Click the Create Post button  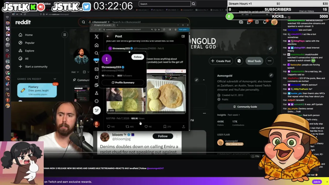pyautogui.click(x=221, y=61)
